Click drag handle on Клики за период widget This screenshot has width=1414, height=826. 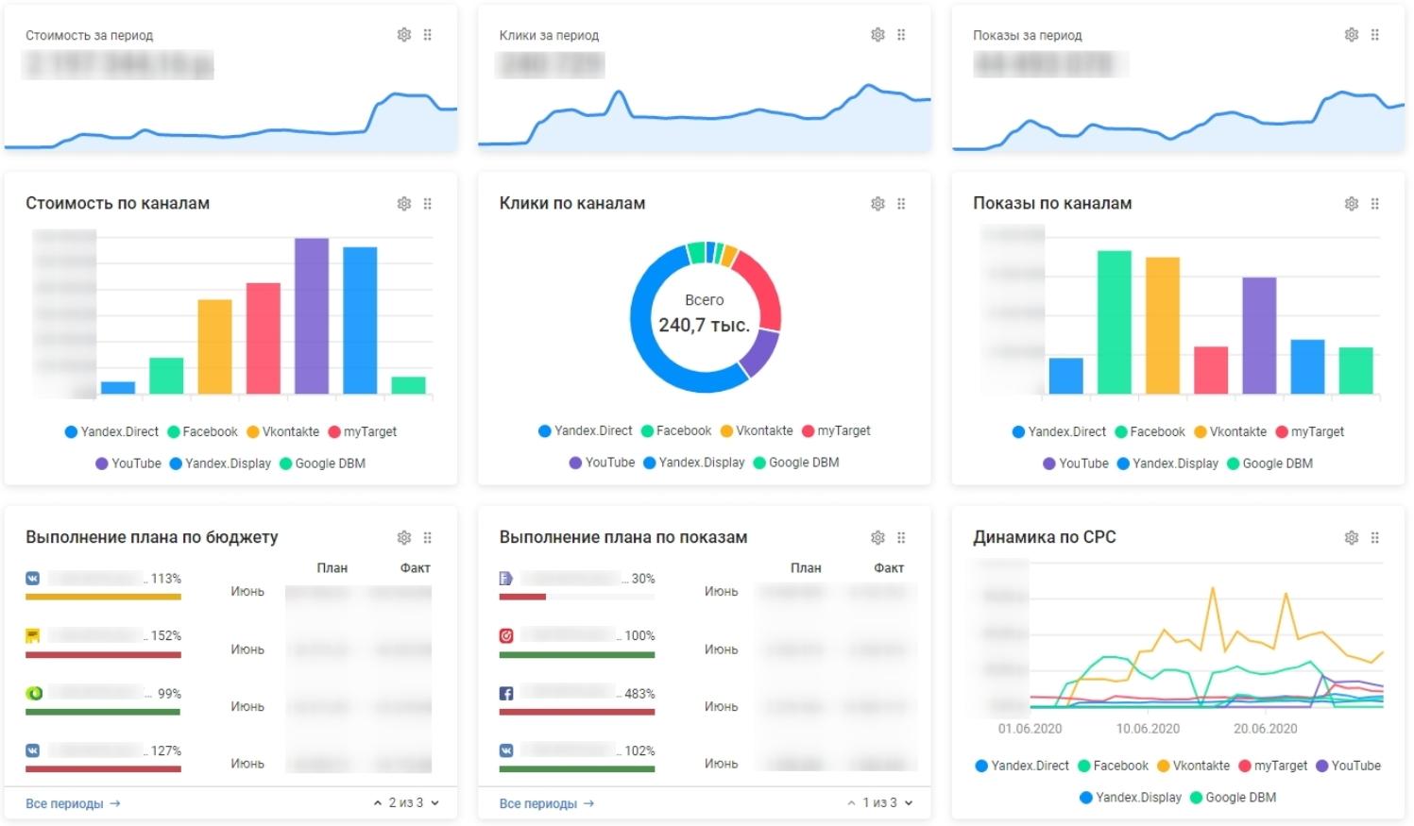click(901, 35)
